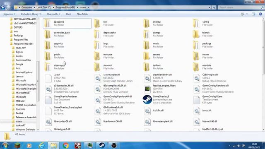The image size is (265, 149).
Task: Select the libavcodec-58.dll file icon
Action: coord(48,122)
